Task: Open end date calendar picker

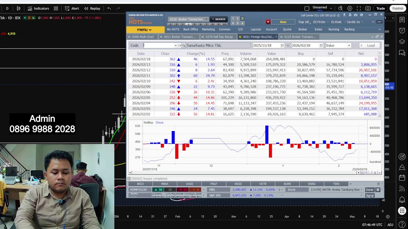Action: tap(321, 45)
